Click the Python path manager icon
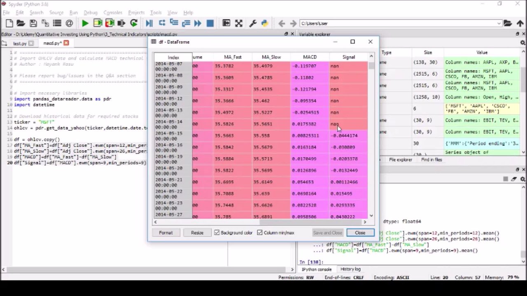The height and width of the screenshot is (296, 527). click(x=264, y=23)
